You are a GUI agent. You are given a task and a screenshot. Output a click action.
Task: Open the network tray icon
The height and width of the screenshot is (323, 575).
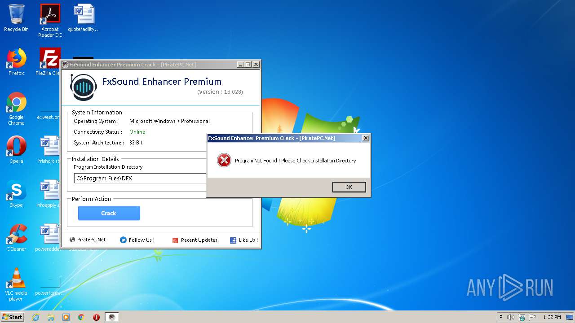coord(522,317)
